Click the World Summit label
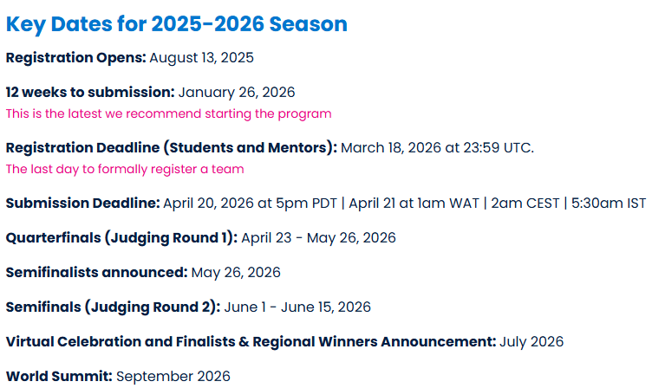 [59, 376]
